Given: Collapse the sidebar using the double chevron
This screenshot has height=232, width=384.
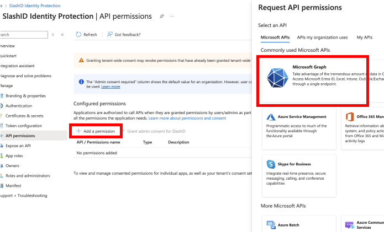Looking at the screenshot, I should (62, 35).
